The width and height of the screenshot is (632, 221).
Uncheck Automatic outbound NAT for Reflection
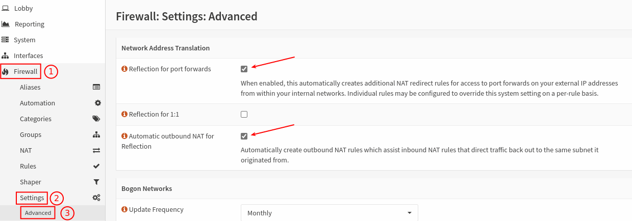[244, 136]
